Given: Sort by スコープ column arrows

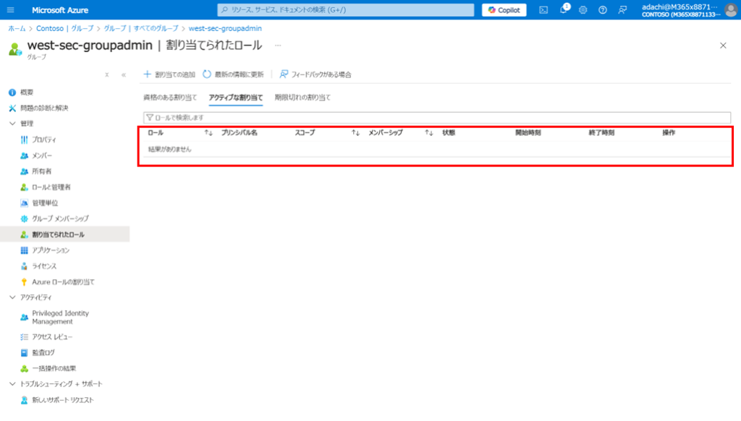Looking at the screenshot, I should 355,133.
